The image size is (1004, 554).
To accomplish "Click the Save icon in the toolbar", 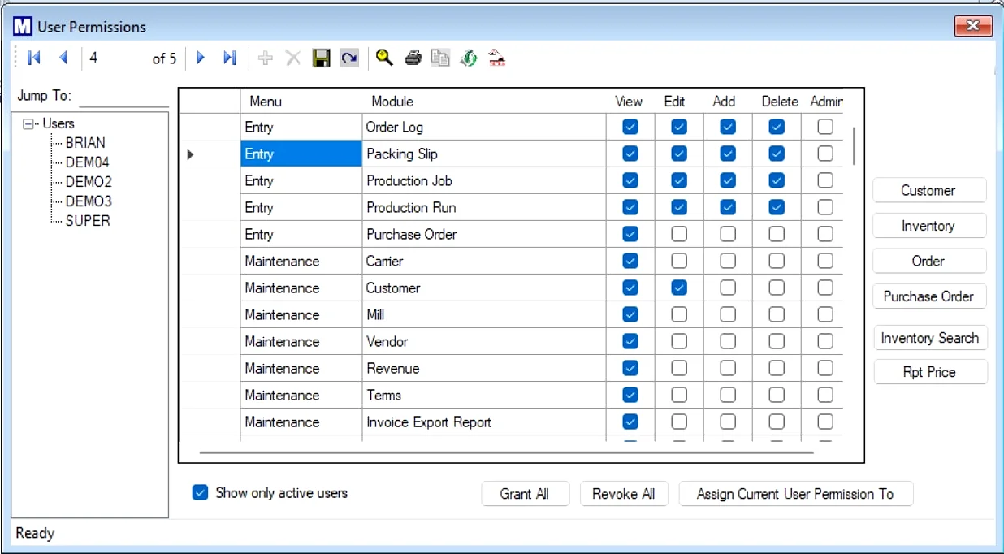I will [321, 57].
